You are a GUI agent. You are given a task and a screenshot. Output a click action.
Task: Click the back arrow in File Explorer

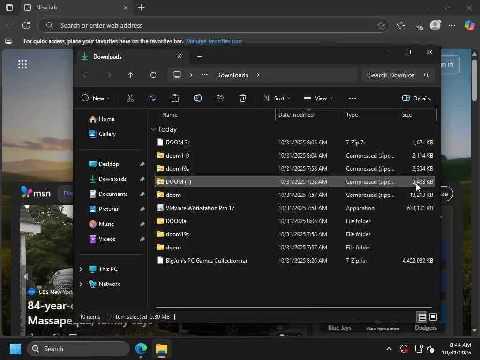(86, 75)
